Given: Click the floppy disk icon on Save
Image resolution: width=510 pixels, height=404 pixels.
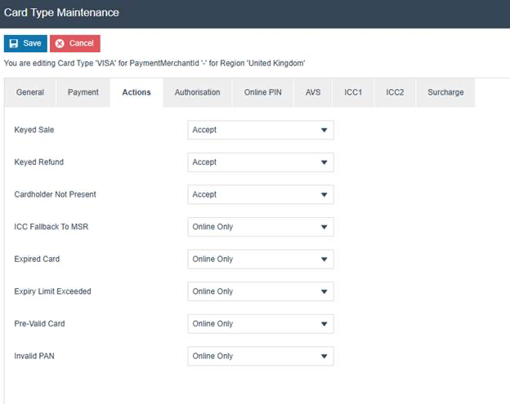Looking at the screenshot, I should [x=14, y=43].
